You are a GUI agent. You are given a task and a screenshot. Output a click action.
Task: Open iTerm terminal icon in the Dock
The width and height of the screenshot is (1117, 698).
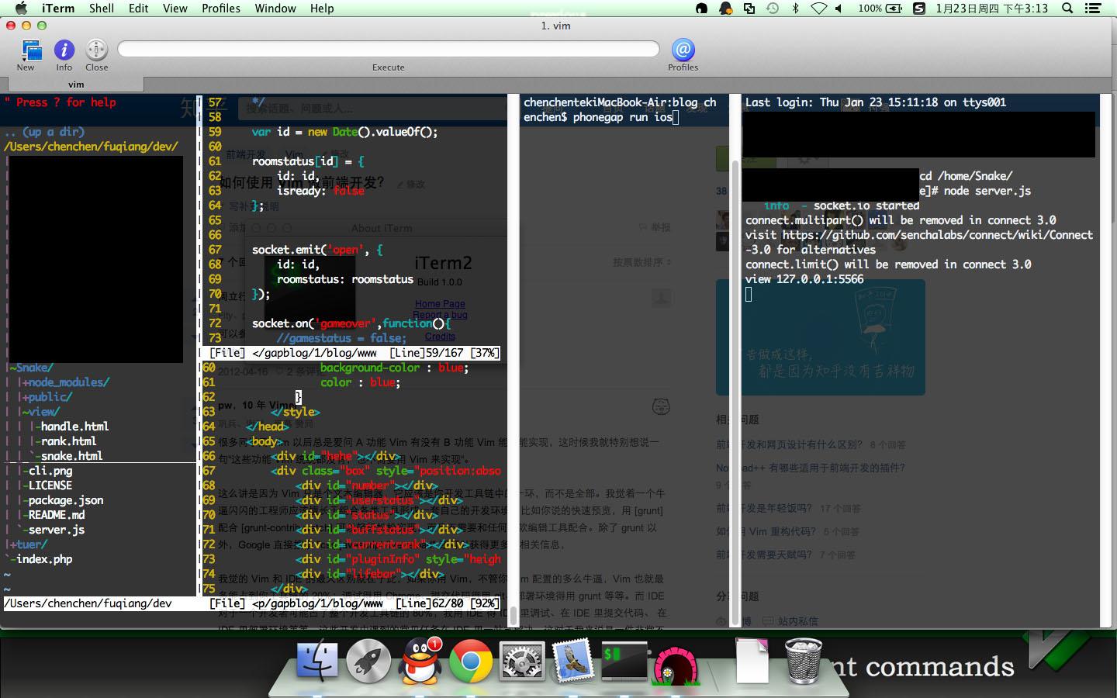624,661
